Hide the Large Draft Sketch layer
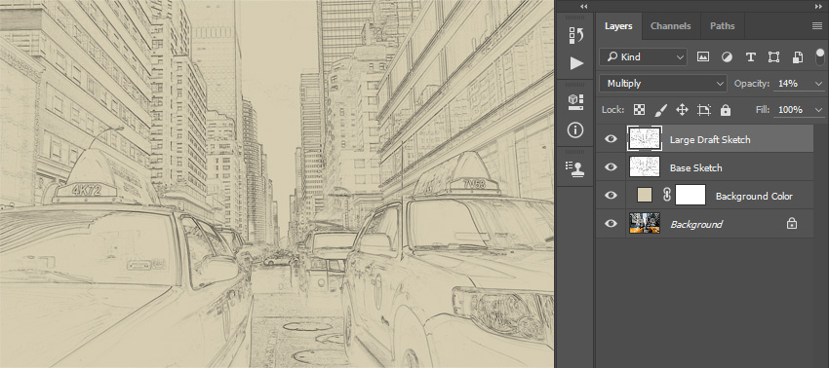Viewport: 829px width, 368px height. click(611, 139)
